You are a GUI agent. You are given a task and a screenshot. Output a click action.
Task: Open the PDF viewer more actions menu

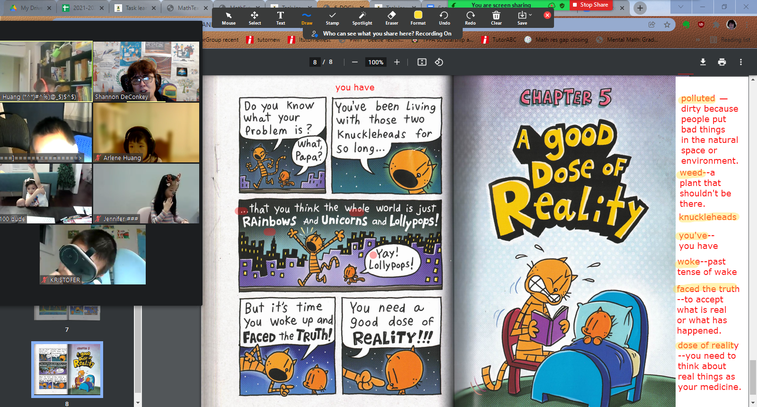tap(741, 62)
